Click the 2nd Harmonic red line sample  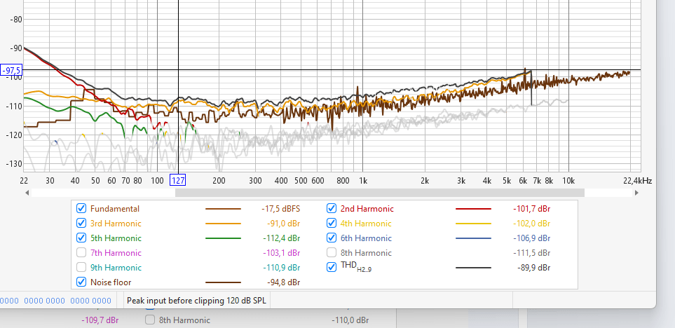tap(473, 209)
